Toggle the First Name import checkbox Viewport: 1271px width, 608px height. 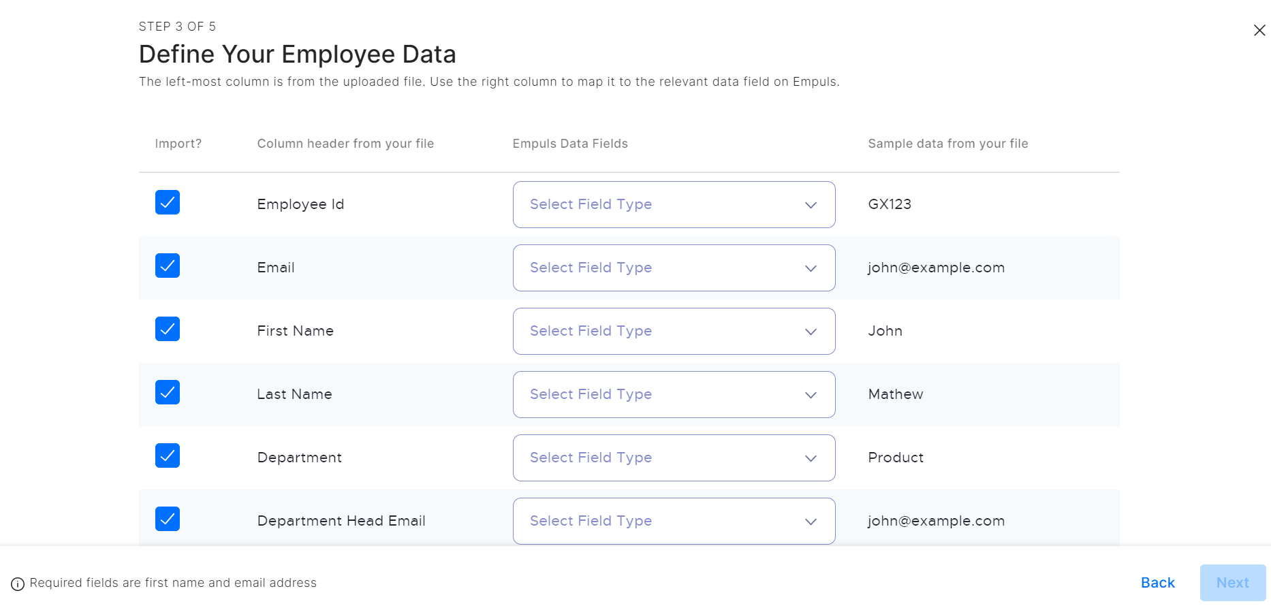tap(168, 329)
